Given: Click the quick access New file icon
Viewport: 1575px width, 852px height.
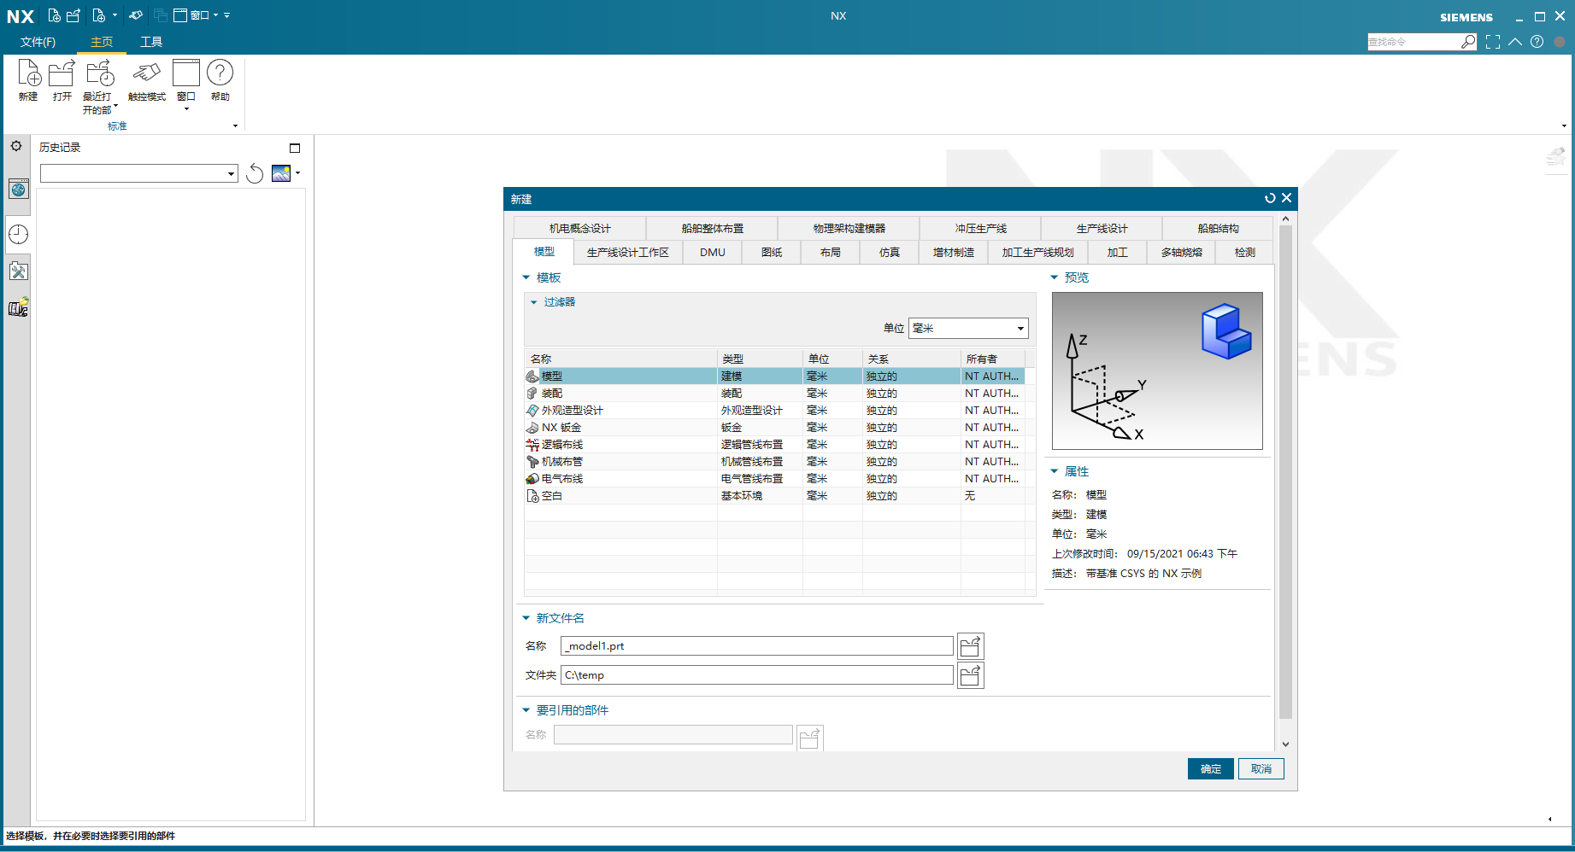Looking at the screenshot, I should 54,15.
